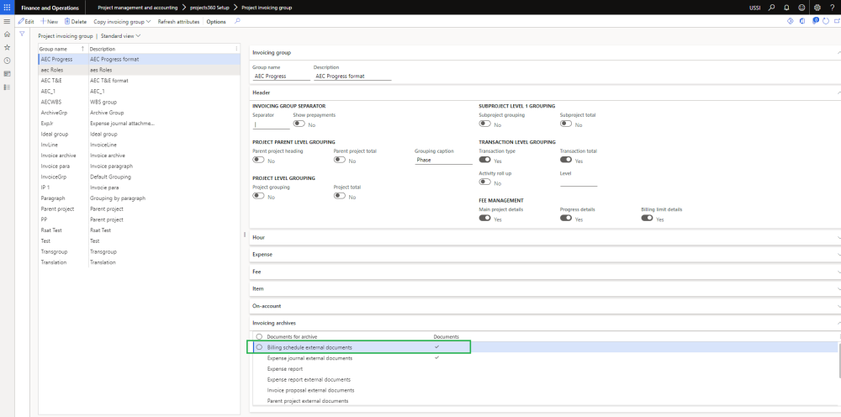
Task: Refresh the page using the refresh icon
Action: click(x=826, y=21)
